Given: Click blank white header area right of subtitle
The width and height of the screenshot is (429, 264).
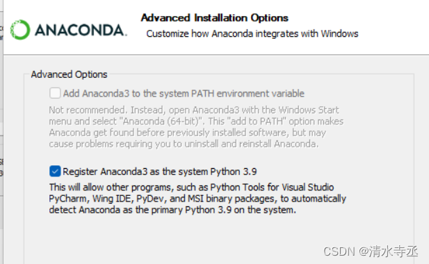Looking at the screenshot, I should 394,27.
